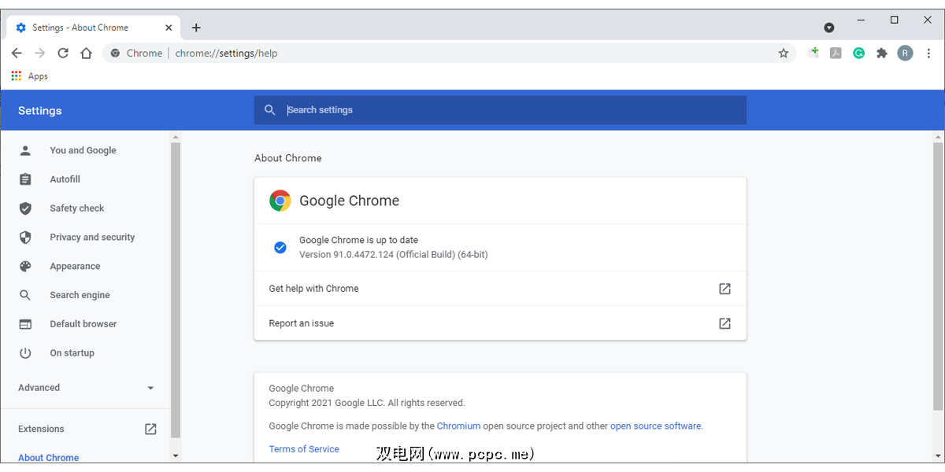Image resolution: width=945 pixels, height=472 pixels.
Task: Open the Extensions puzzle icon
Action: click(x=882, y=53)
